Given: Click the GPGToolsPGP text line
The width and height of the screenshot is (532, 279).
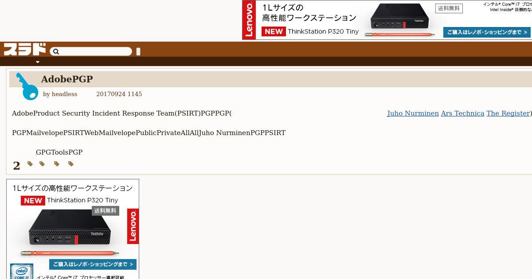Looking at the screenshot, I should tap(59, 152).
